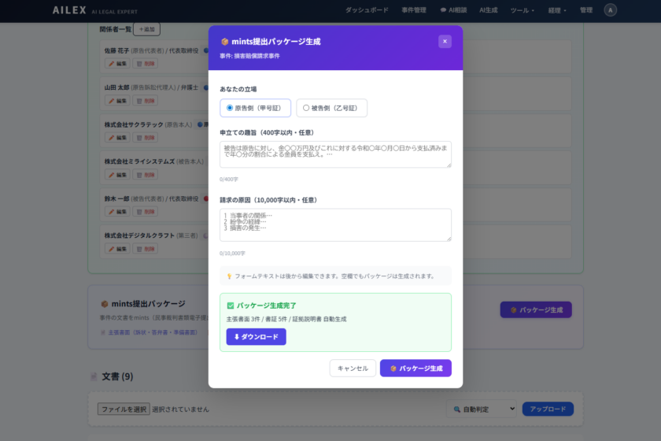Click the edit button for 株式会社デジタルクラフト
Image resolution: width=661 pixels, height=441 pixels.
pos(117,249)
